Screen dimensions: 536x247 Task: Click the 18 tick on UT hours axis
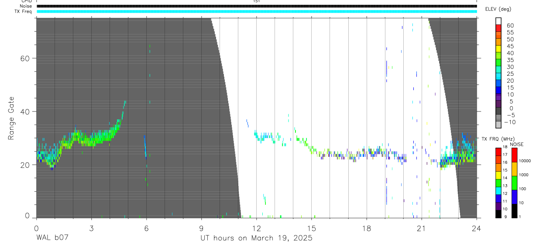pos(367,228)
